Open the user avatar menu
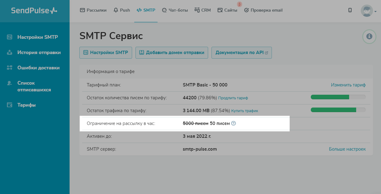Screen dimensions: 381x194 tap(368, 11)
